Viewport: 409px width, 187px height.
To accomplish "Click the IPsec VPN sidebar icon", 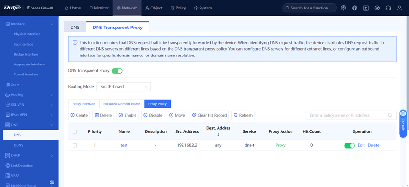I will point(8,115).
